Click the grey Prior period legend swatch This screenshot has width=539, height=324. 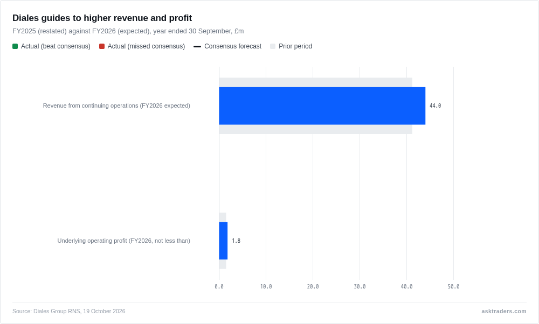pyautogui.click(x=273, y=46)
